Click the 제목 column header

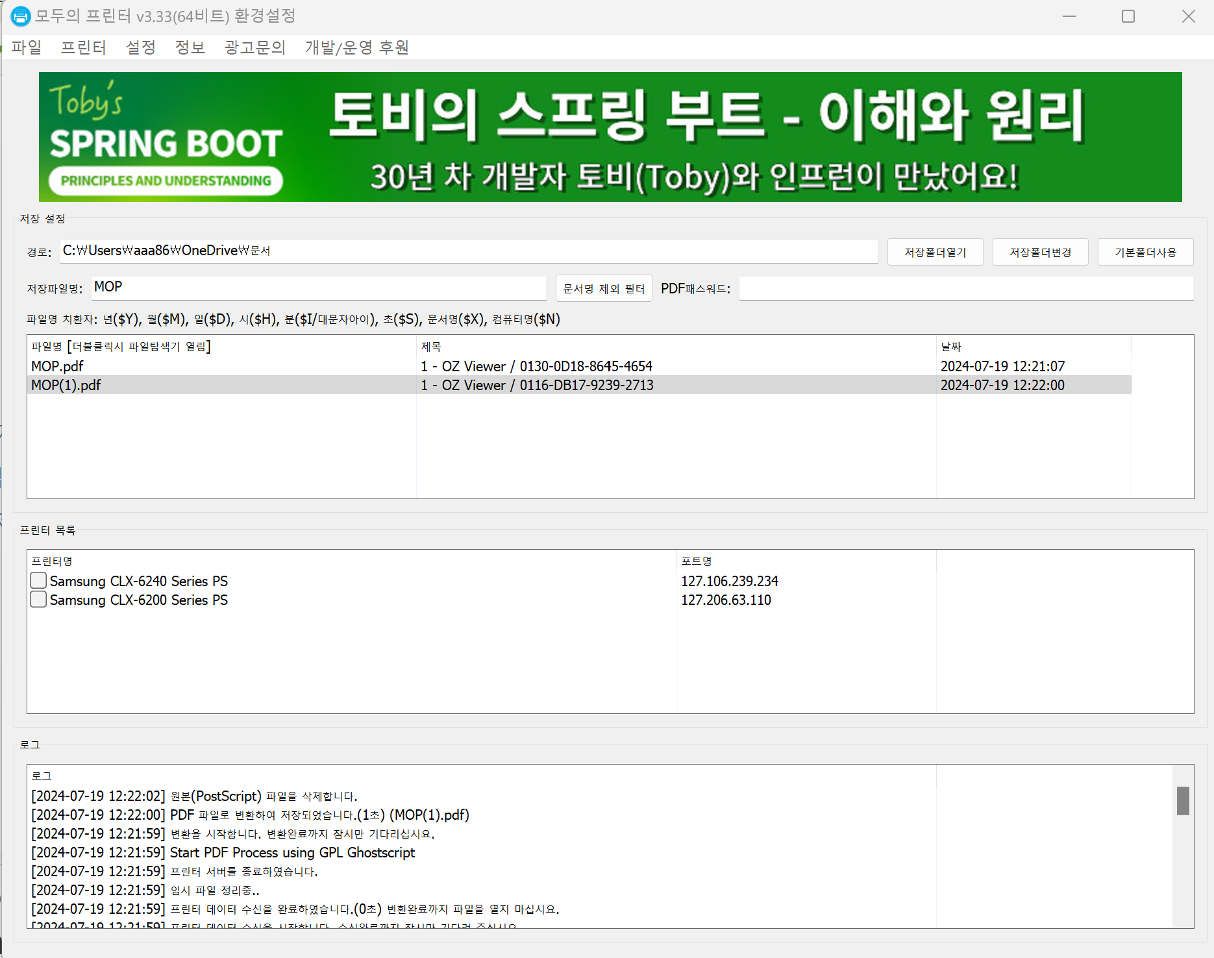click(x=676, y=347)
